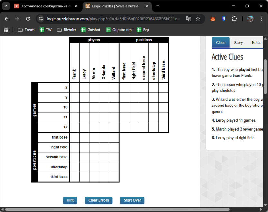Select clue 2 about shortstop
The image size is (268, 212).
pyautogui.click(x=237, y=87)
